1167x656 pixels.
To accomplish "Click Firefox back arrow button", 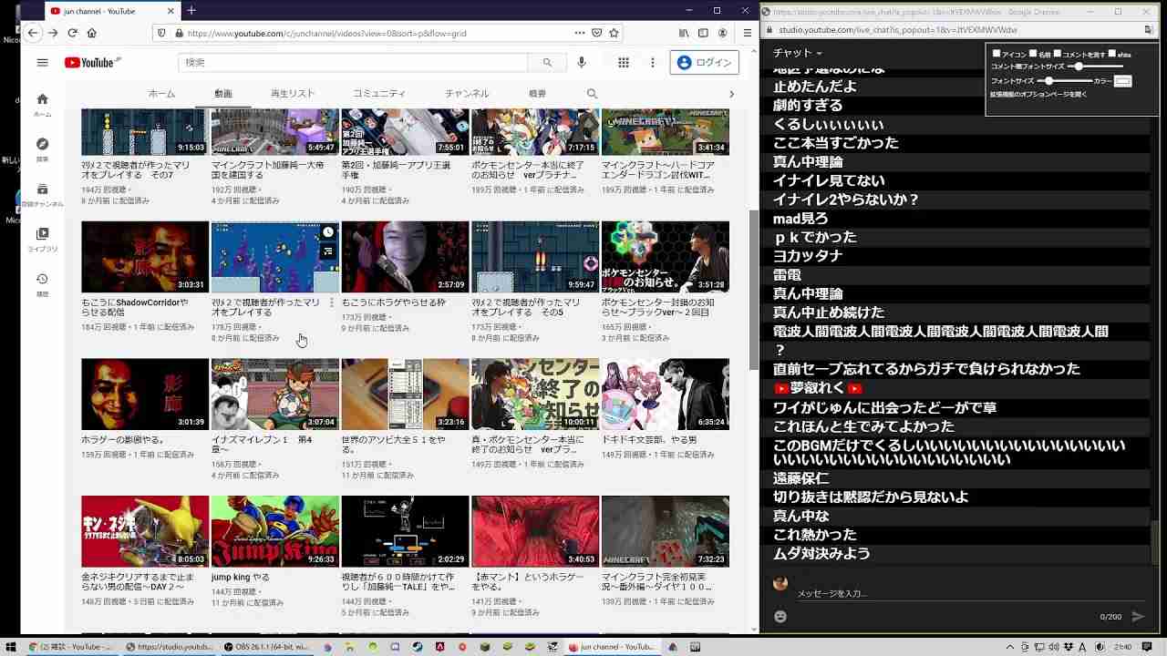I will [x=33, y=33].
